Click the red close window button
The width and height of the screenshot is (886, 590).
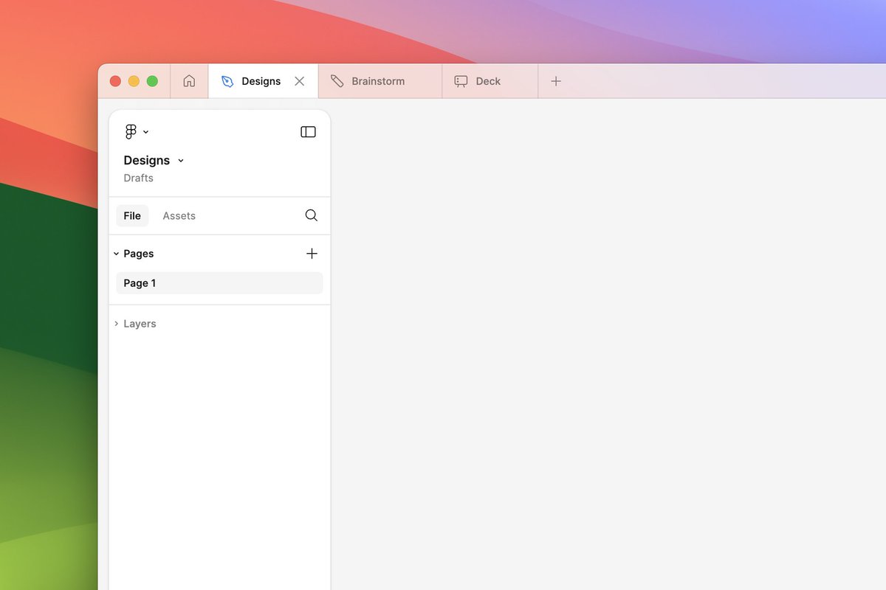[115, 81]
